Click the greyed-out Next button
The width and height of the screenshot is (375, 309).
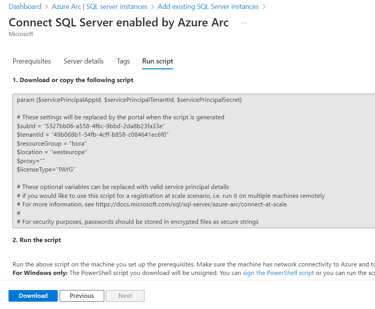(x=125, y=295)
